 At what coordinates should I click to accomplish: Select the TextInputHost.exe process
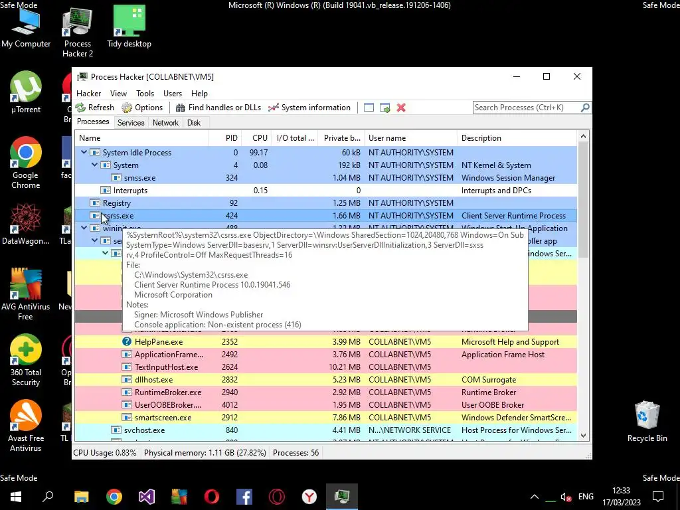click(x=325, y=367)
